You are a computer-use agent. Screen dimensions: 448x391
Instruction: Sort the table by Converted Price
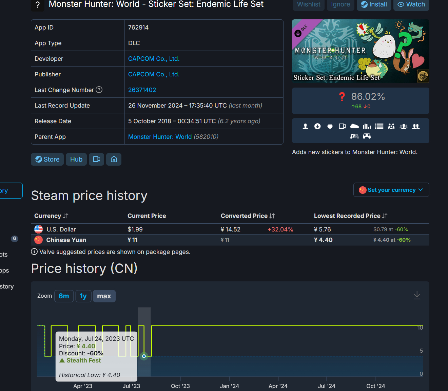tap(248, 216)
